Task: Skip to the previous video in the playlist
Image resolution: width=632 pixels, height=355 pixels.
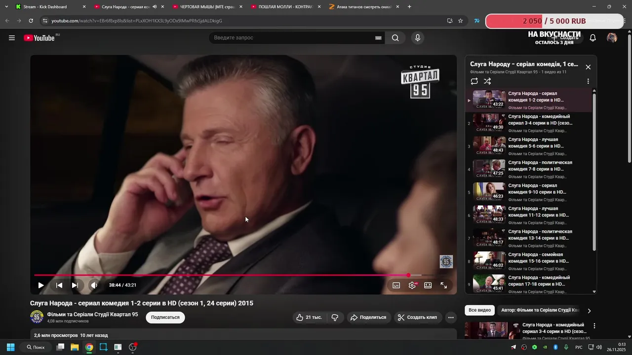Action: pyautogui.click(x=59, y=285)
